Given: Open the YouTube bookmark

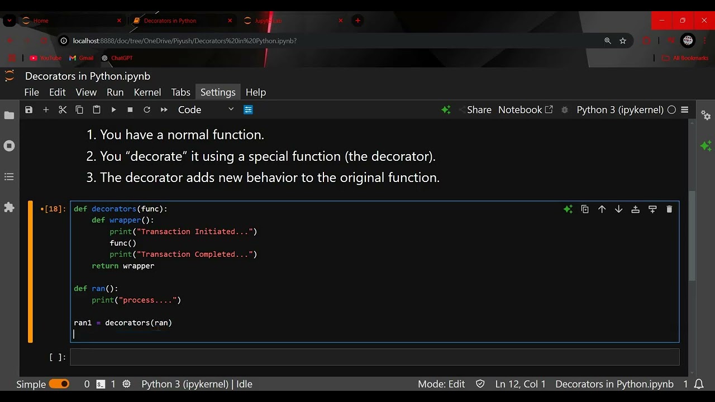Looking at the screenshot, I should pos(45,58).
